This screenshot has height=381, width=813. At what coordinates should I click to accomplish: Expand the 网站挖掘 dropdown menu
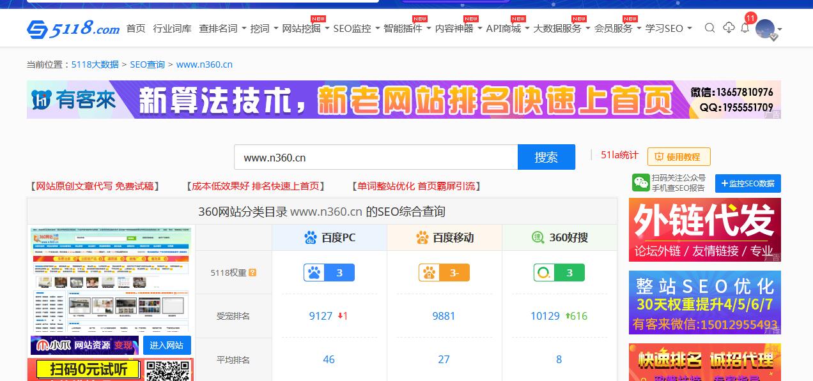pyautogui.click(x=306, y=28)
